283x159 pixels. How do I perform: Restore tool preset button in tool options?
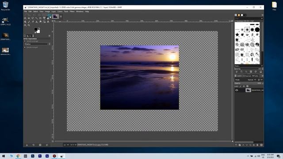click(x=34, y=145)
